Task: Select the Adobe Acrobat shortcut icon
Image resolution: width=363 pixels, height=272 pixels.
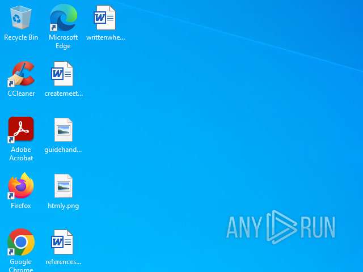Action: 21,129
